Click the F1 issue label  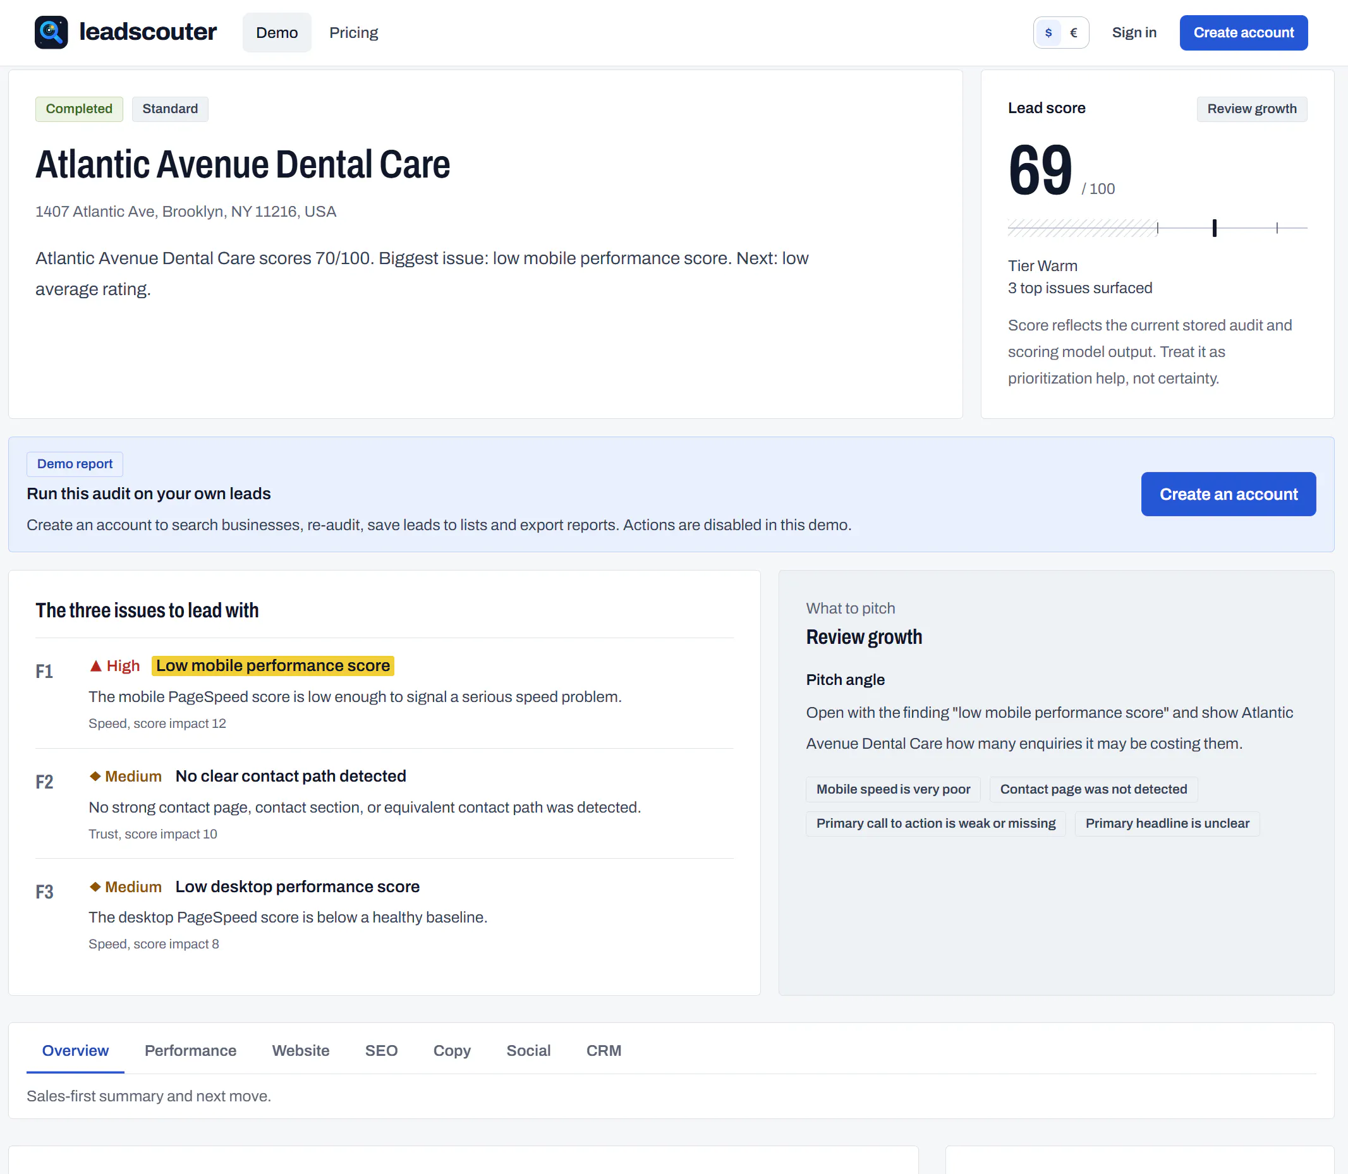[44, 672]
